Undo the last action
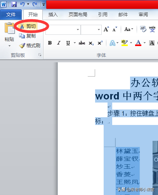Viewport: 158px width, 195px height. pos(23,4)
